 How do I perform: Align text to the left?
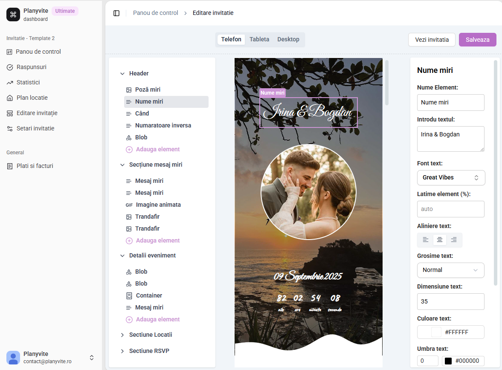426,240
